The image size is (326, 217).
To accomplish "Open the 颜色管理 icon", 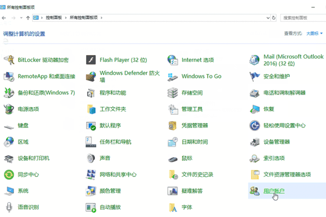I will [x=91, y=191].
